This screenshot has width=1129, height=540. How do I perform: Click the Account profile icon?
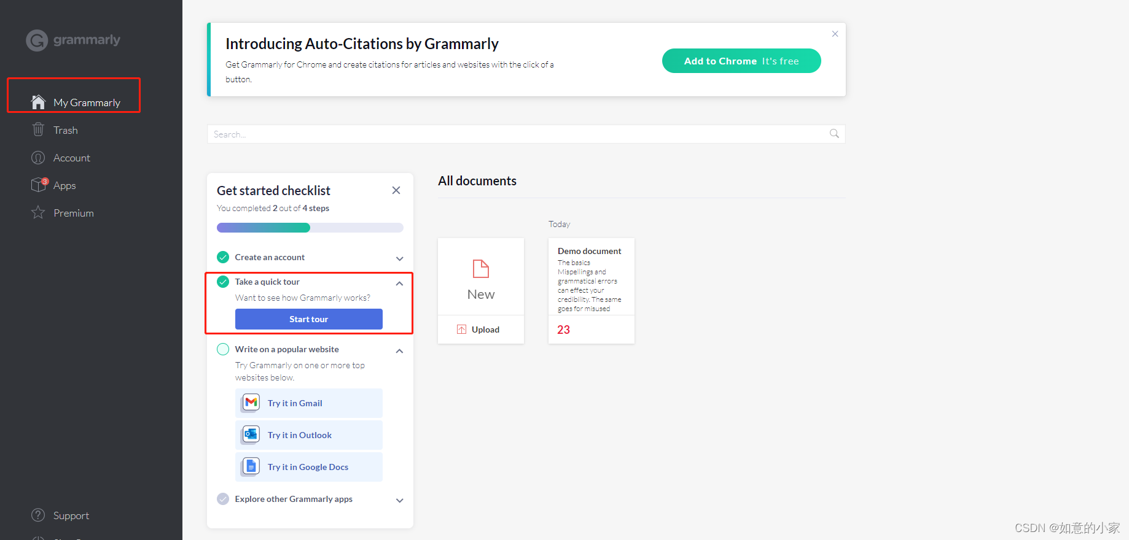tap(38, 158)
